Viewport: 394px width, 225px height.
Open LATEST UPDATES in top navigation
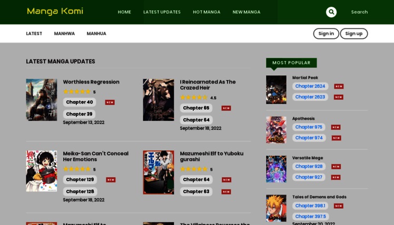(x=162, y=12)
